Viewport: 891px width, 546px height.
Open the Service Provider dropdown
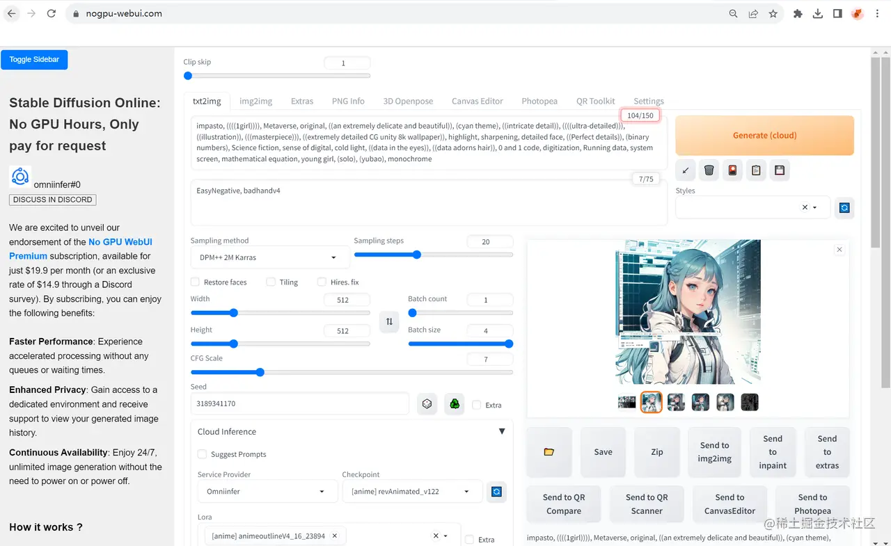(267, 491)
